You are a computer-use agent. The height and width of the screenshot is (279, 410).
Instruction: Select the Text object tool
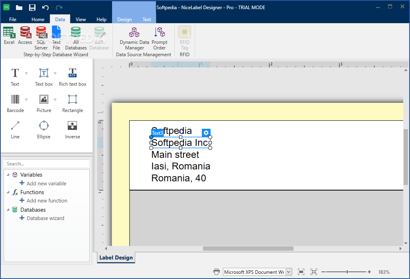[15, 77]
